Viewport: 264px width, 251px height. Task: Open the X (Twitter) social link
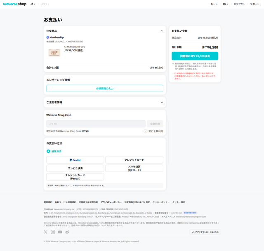(x=46, y=232)
